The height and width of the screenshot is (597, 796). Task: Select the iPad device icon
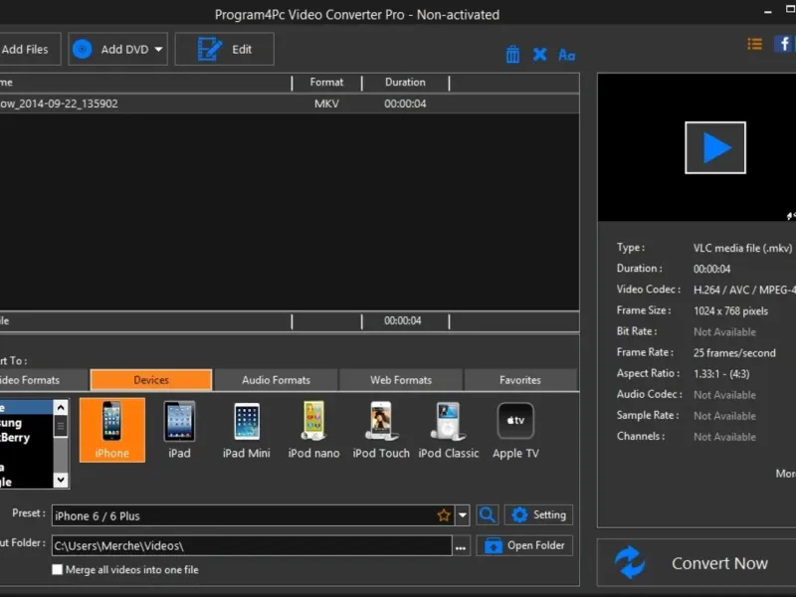(x=179, y=429)
